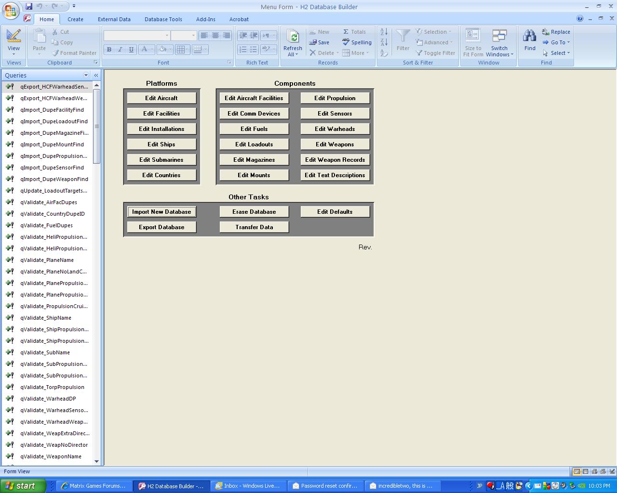Open the Font size dropdown
This screenshot has height=493, width=617.
[x=193, y=36]
